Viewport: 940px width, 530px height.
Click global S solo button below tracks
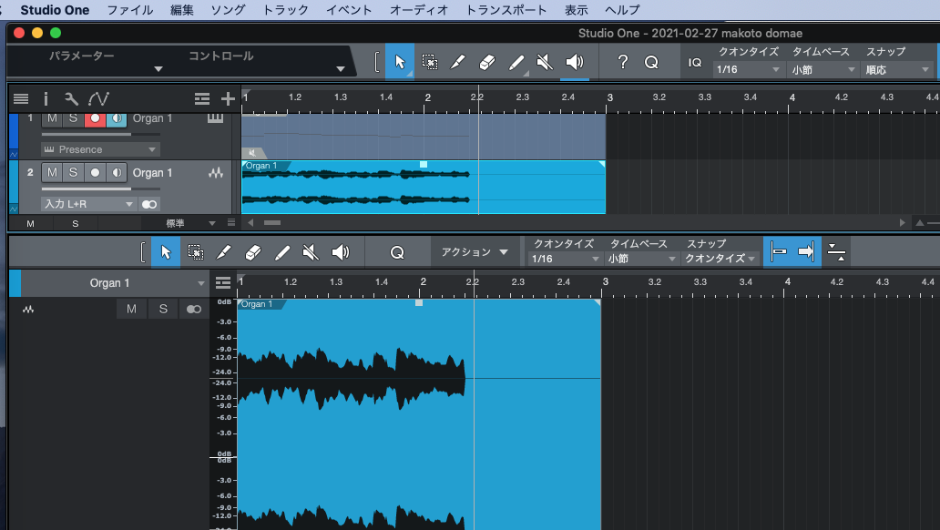click(x=76, y=224)
